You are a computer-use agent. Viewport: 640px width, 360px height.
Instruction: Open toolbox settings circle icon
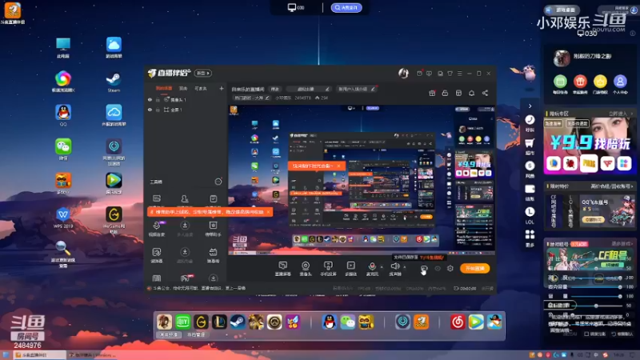218,182
